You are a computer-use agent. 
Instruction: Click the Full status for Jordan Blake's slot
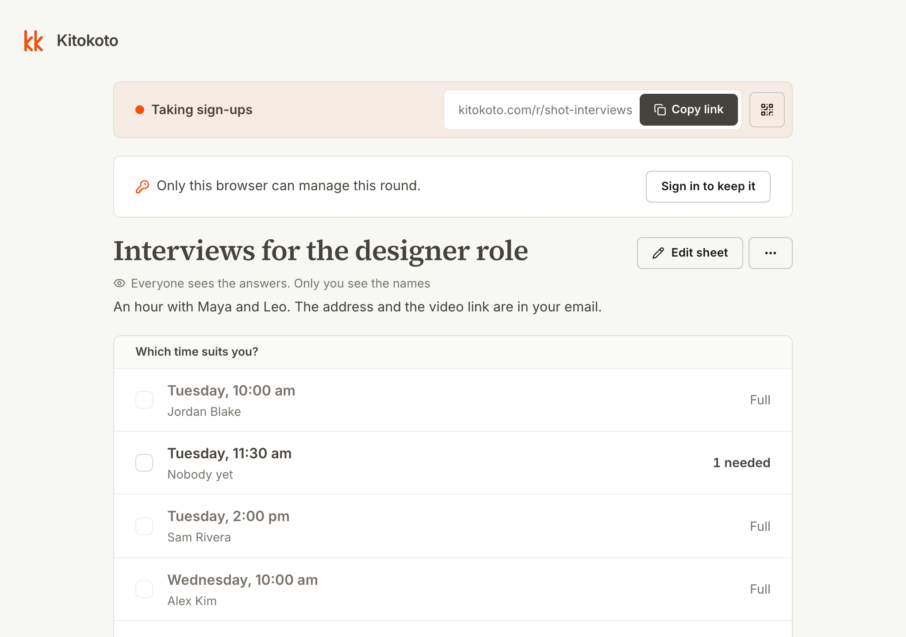[760, 400]
